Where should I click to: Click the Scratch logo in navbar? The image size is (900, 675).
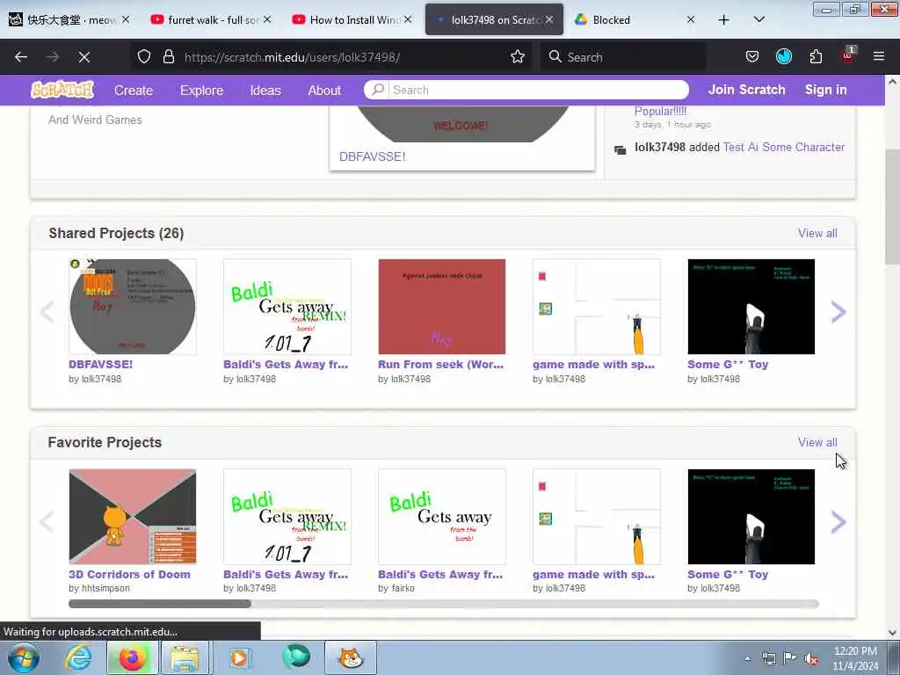tap(62, 90)
